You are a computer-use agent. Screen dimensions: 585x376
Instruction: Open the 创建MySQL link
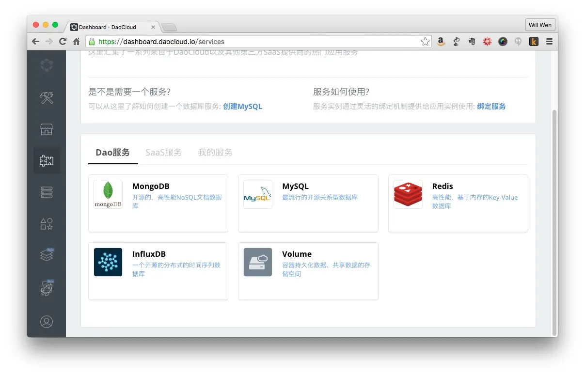click(x=242, y=107)
